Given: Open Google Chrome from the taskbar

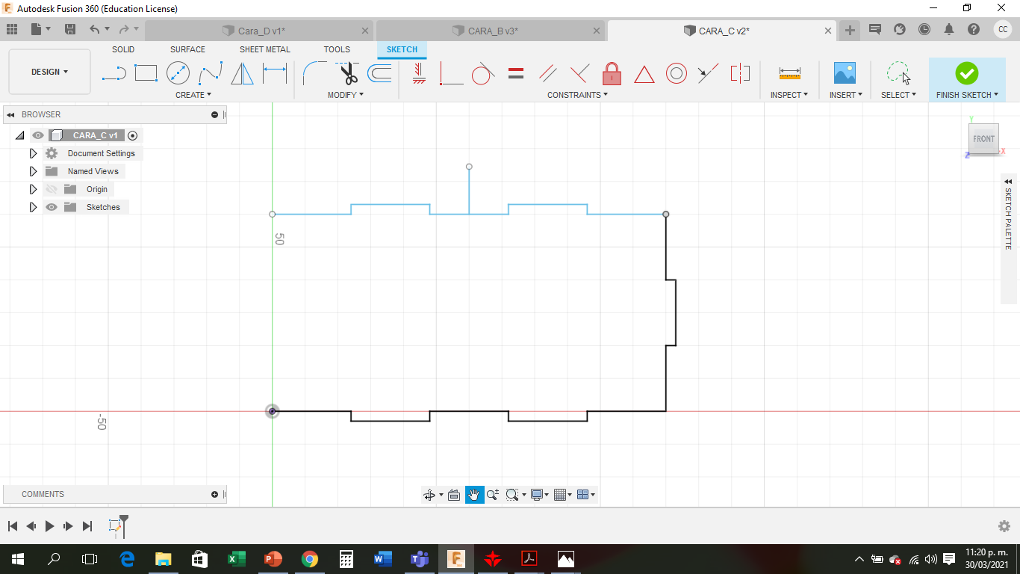Looking at the screenshot, I should coord(309,559).
